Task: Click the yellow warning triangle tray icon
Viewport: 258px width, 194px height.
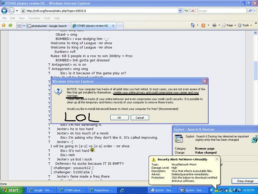Action: [216, 190]
